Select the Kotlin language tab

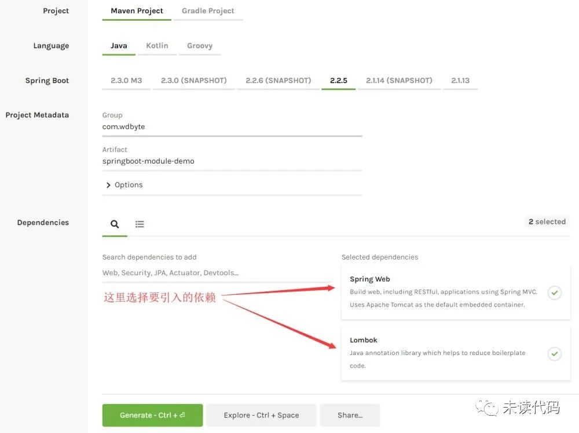point(157,45)
